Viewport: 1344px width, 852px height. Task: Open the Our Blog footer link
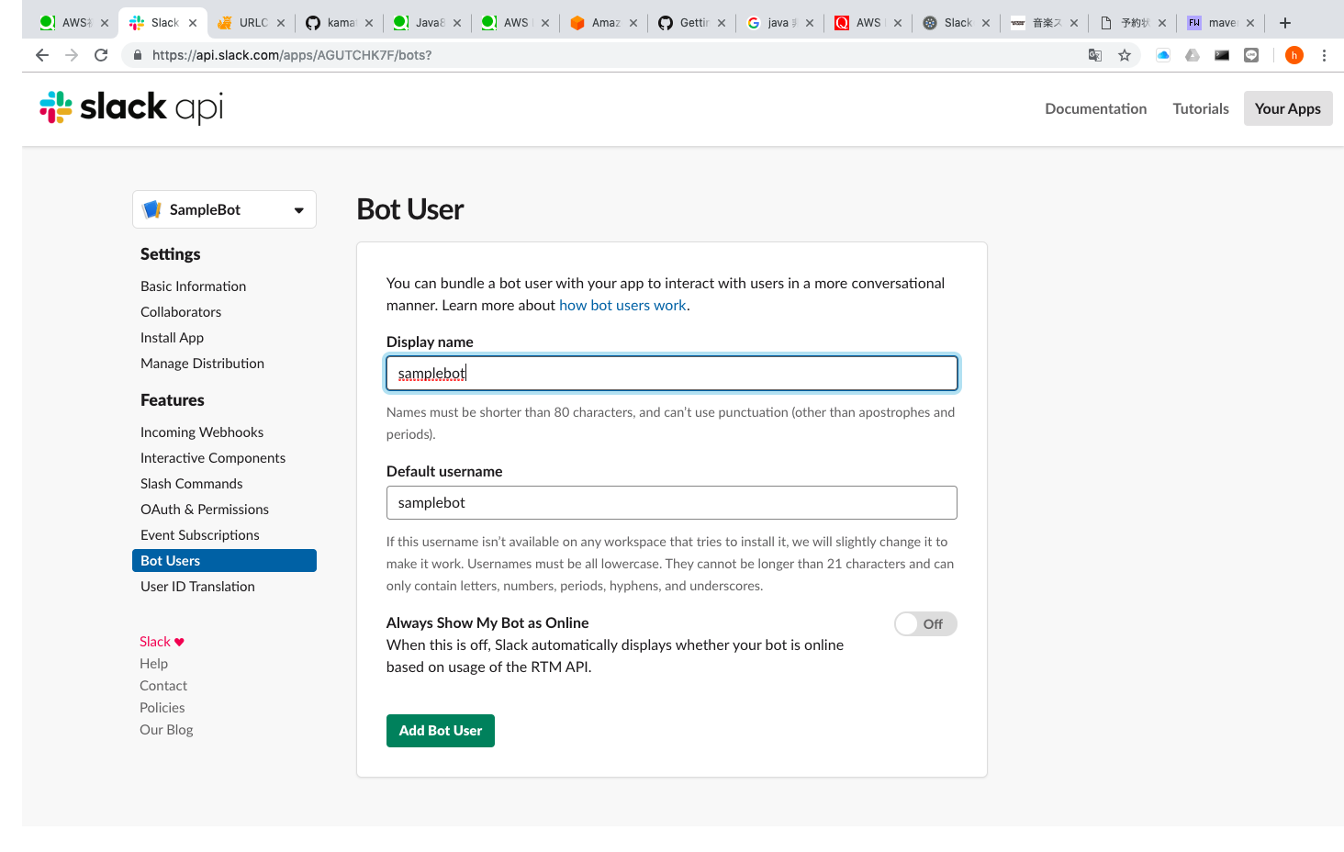point(166,730)
